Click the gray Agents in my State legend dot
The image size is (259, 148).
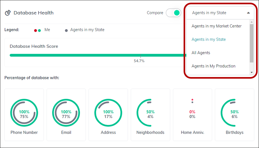66,30
